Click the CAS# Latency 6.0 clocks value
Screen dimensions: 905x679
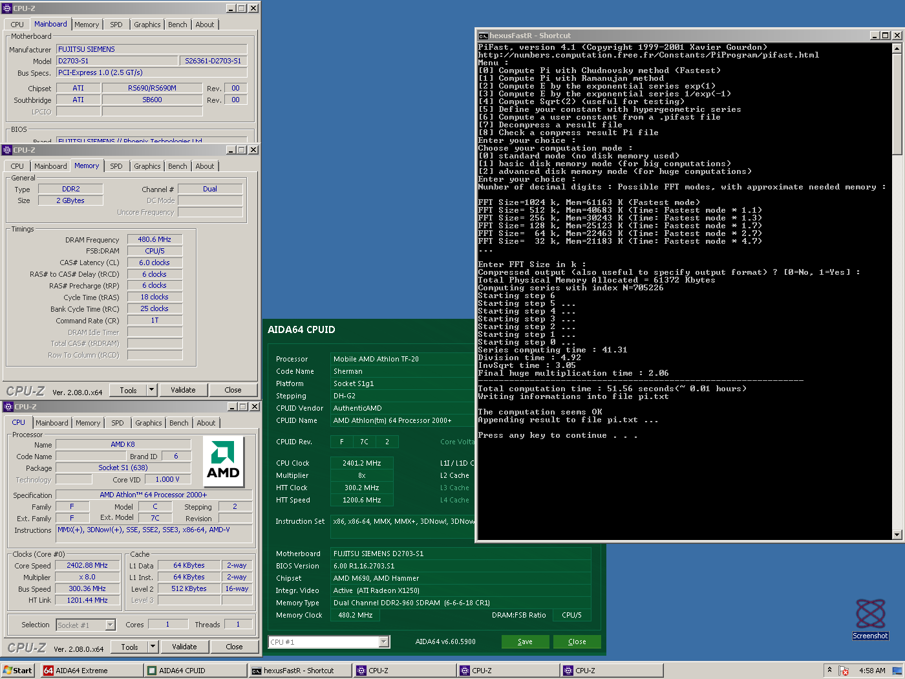click(x=154, y=263)
